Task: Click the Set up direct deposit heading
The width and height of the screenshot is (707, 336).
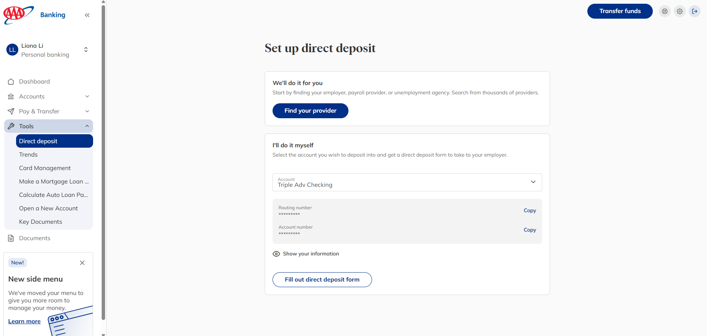Action: coord(320,48)
